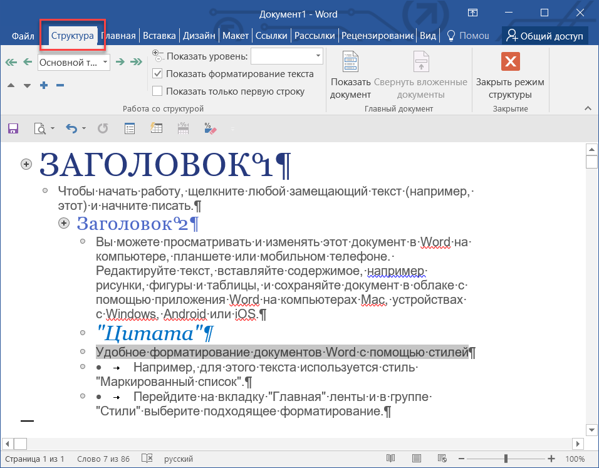Redo action in quick access toolbar
The image size is (599, 468).
click(x=103, y=128)
